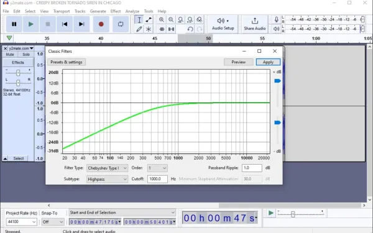Open the File menu
This screenshot has height=233, width=373.
[6, 11]
